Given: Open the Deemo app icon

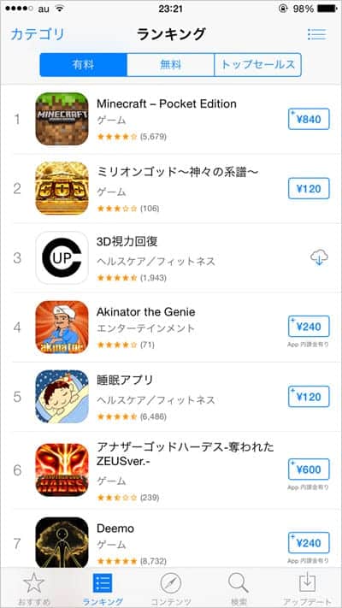Looking at the screenshot, I should click(62, 542).
